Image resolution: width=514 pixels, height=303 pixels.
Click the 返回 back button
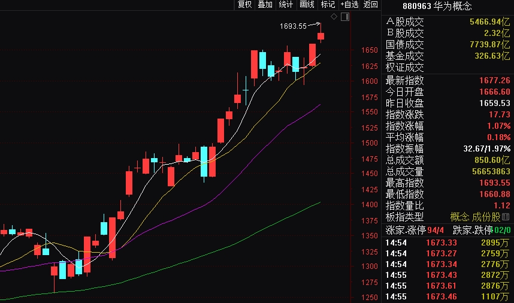(x=371, y=5)
